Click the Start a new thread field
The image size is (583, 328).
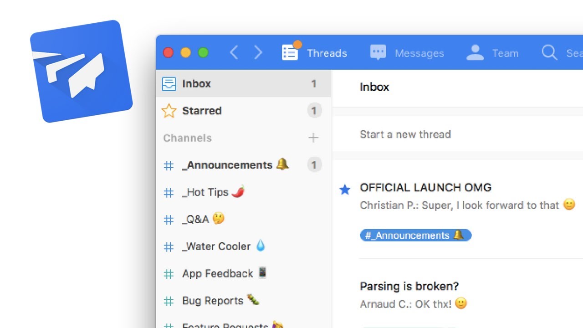coord(458,134)
